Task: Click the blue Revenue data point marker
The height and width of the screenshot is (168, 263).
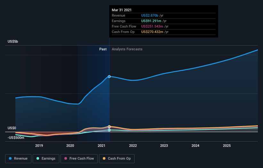Action: 109,77
